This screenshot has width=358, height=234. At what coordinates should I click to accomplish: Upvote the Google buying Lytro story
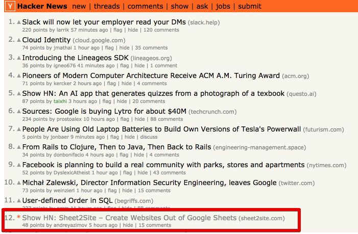(19, 112)
